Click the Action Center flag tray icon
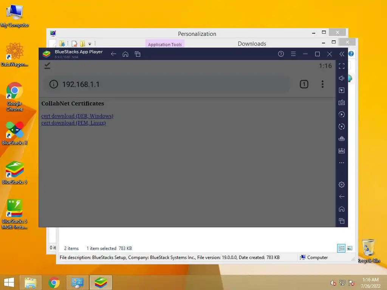Viewport: 387px width, 290px height. tap(351, 283)
